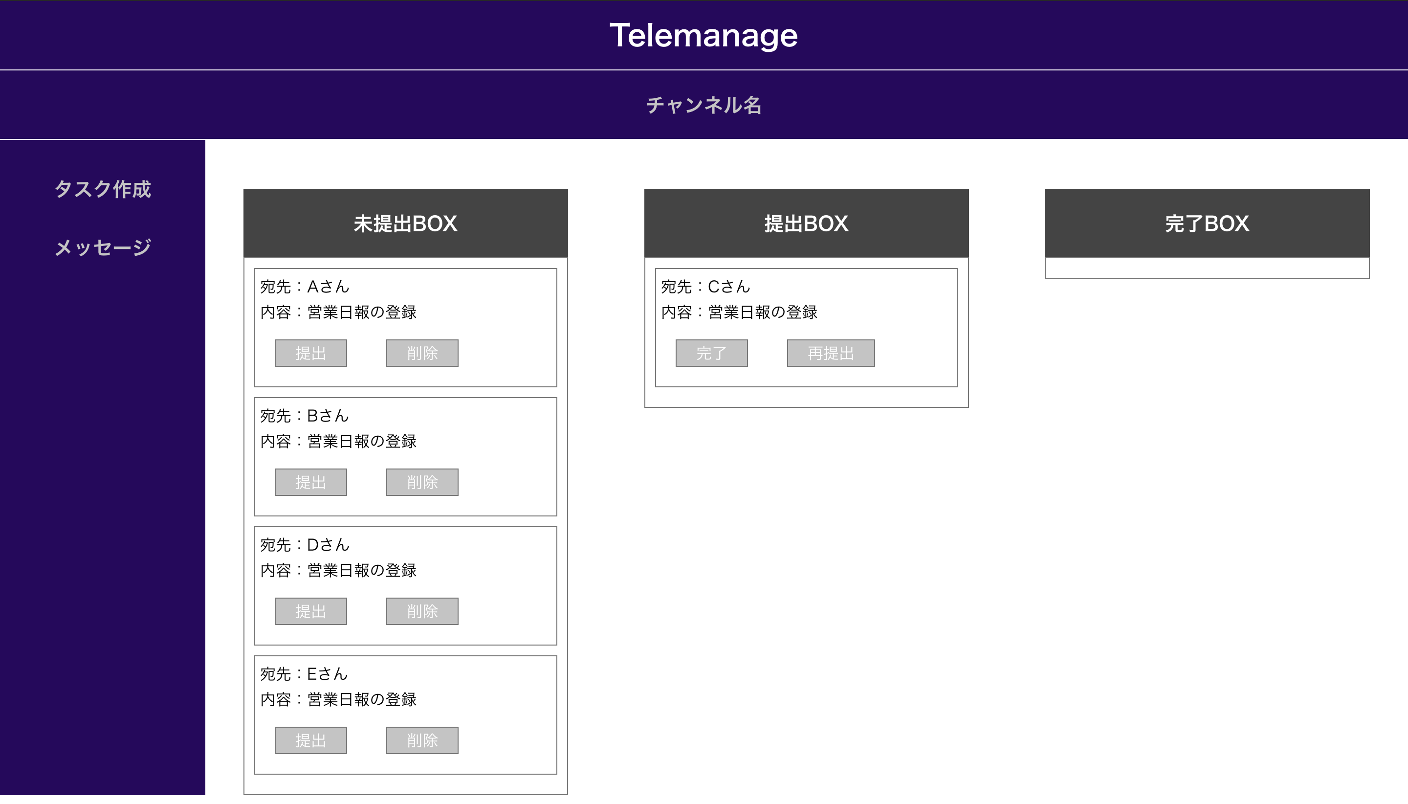Click 完了 on the Cさん task
Image resolution: width=1408 pixels, height=804 pixels.
coord(711,354)
